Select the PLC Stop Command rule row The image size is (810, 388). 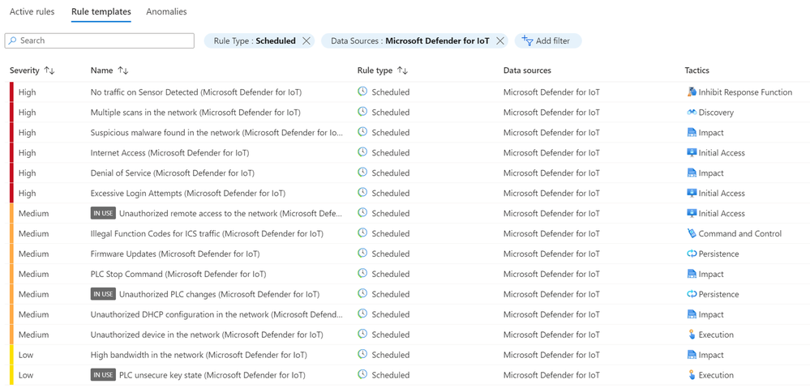pos(178,274)
